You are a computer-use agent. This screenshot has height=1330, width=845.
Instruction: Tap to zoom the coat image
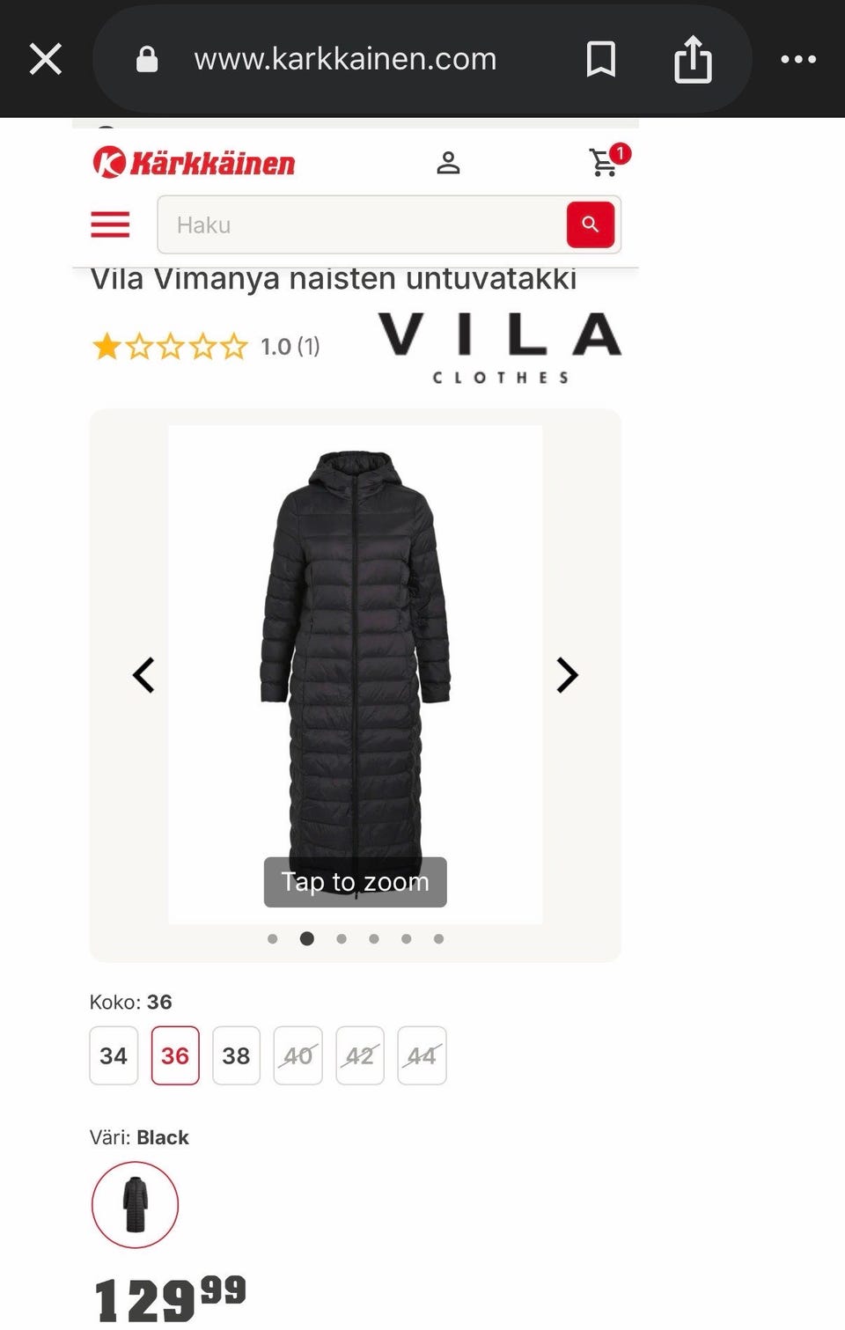point(356,882)
